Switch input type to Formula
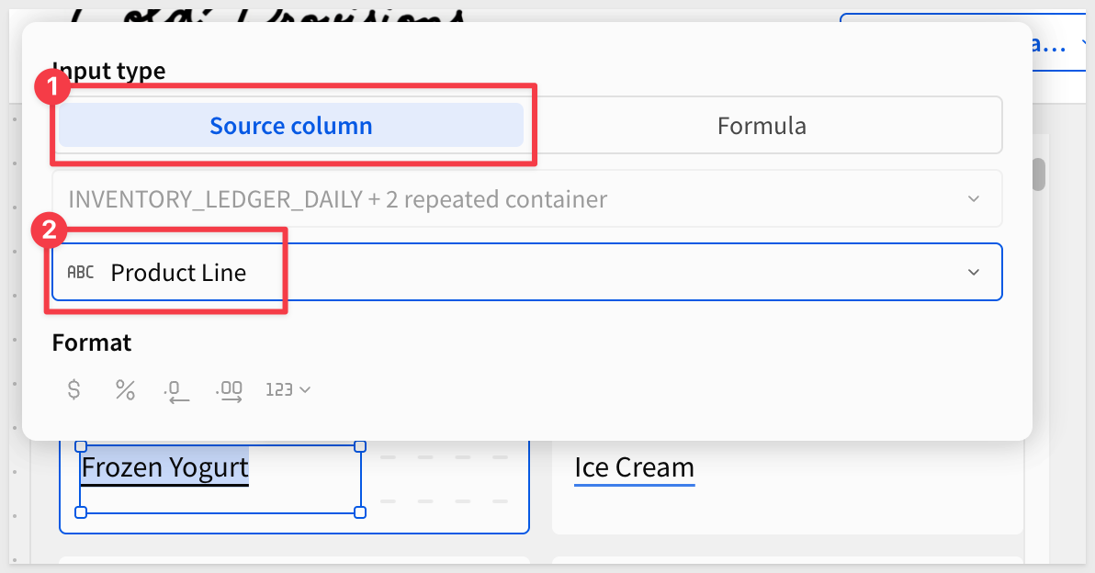 tap(762, 126)
